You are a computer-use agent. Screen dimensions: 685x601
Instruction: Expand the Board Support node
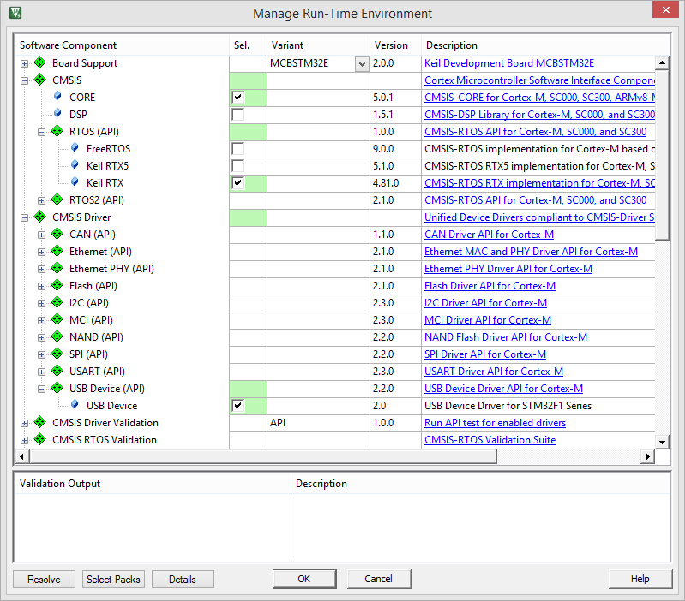(25, 63)
